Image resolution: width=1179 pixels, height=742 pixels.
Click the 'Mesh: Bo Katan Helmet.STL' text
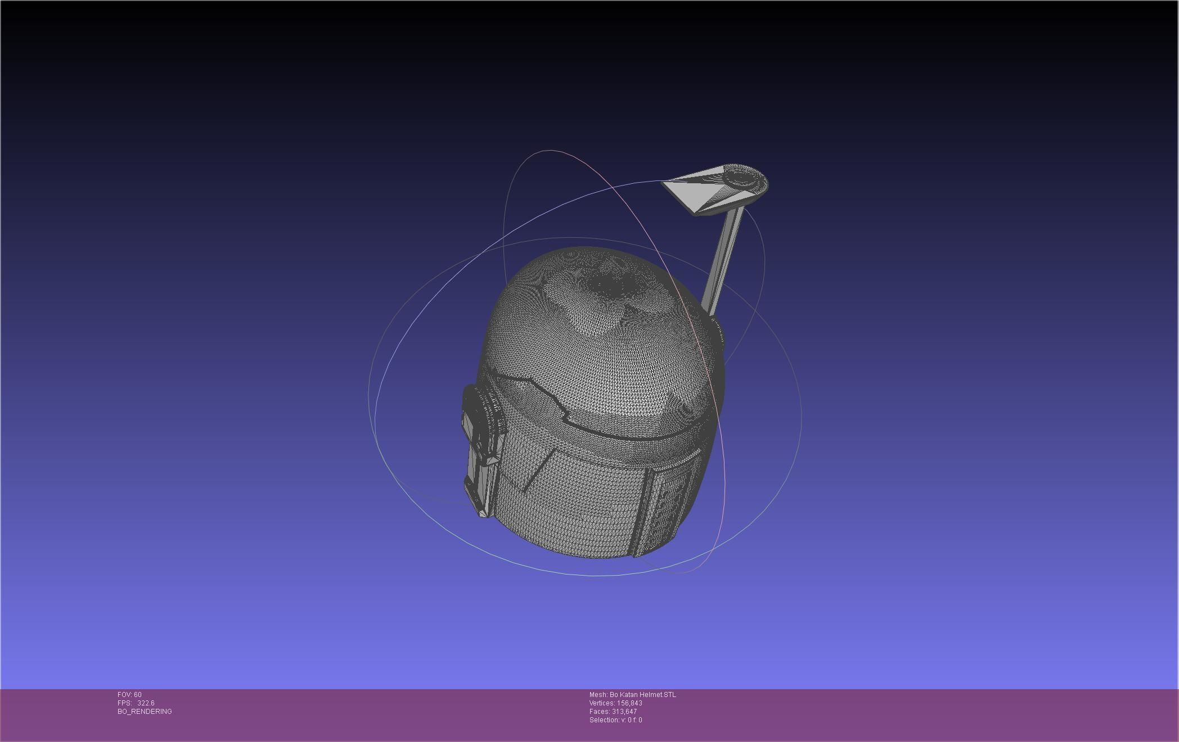click(633, 695)
